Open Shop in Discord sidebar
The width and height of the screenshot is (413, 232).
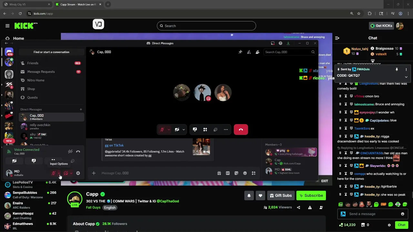[x=51, y=89]
